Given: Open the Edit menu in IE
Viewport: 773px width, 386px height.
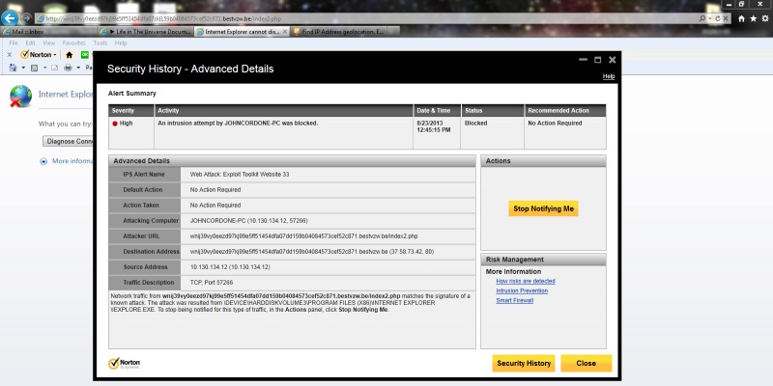Looking at the screenshot, I should pyautogui.click(x=30, y=43).
